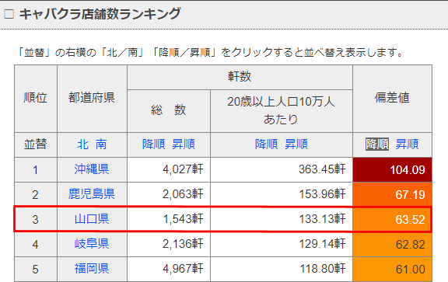
Task: Click the 63.52 score cell for 山口県
Action: (x=392, y=219)
